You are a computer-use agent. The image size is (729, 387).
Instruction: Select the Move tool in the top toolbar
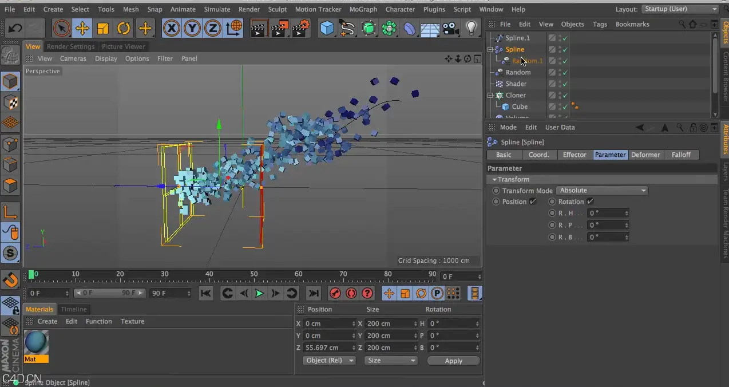(x=82, y=28)
